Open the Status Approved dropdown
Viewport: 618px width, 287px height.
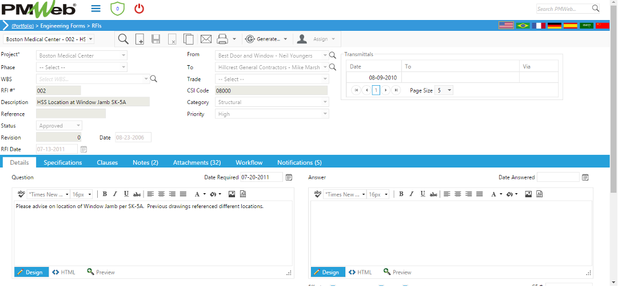[78, 126]
